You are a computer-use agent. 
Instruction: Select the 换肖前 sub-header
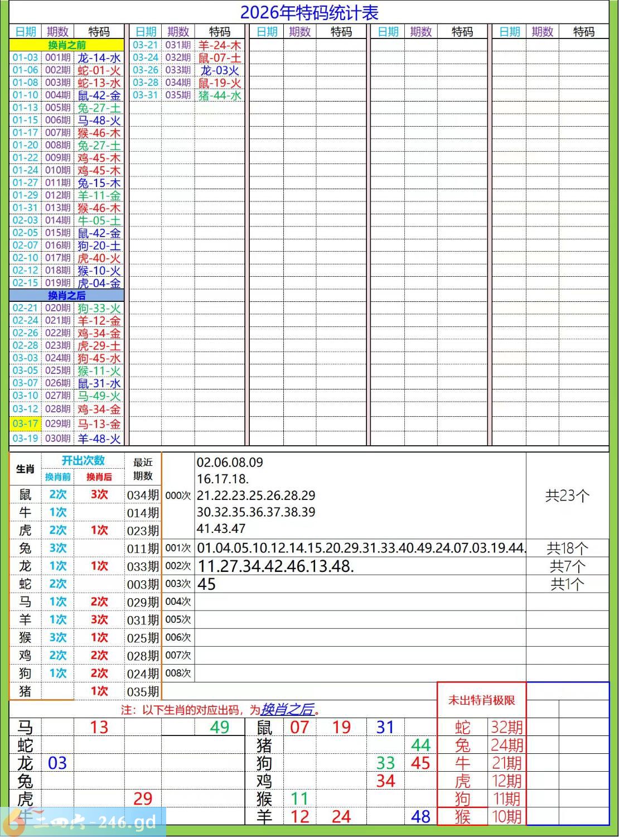[58, 477]
